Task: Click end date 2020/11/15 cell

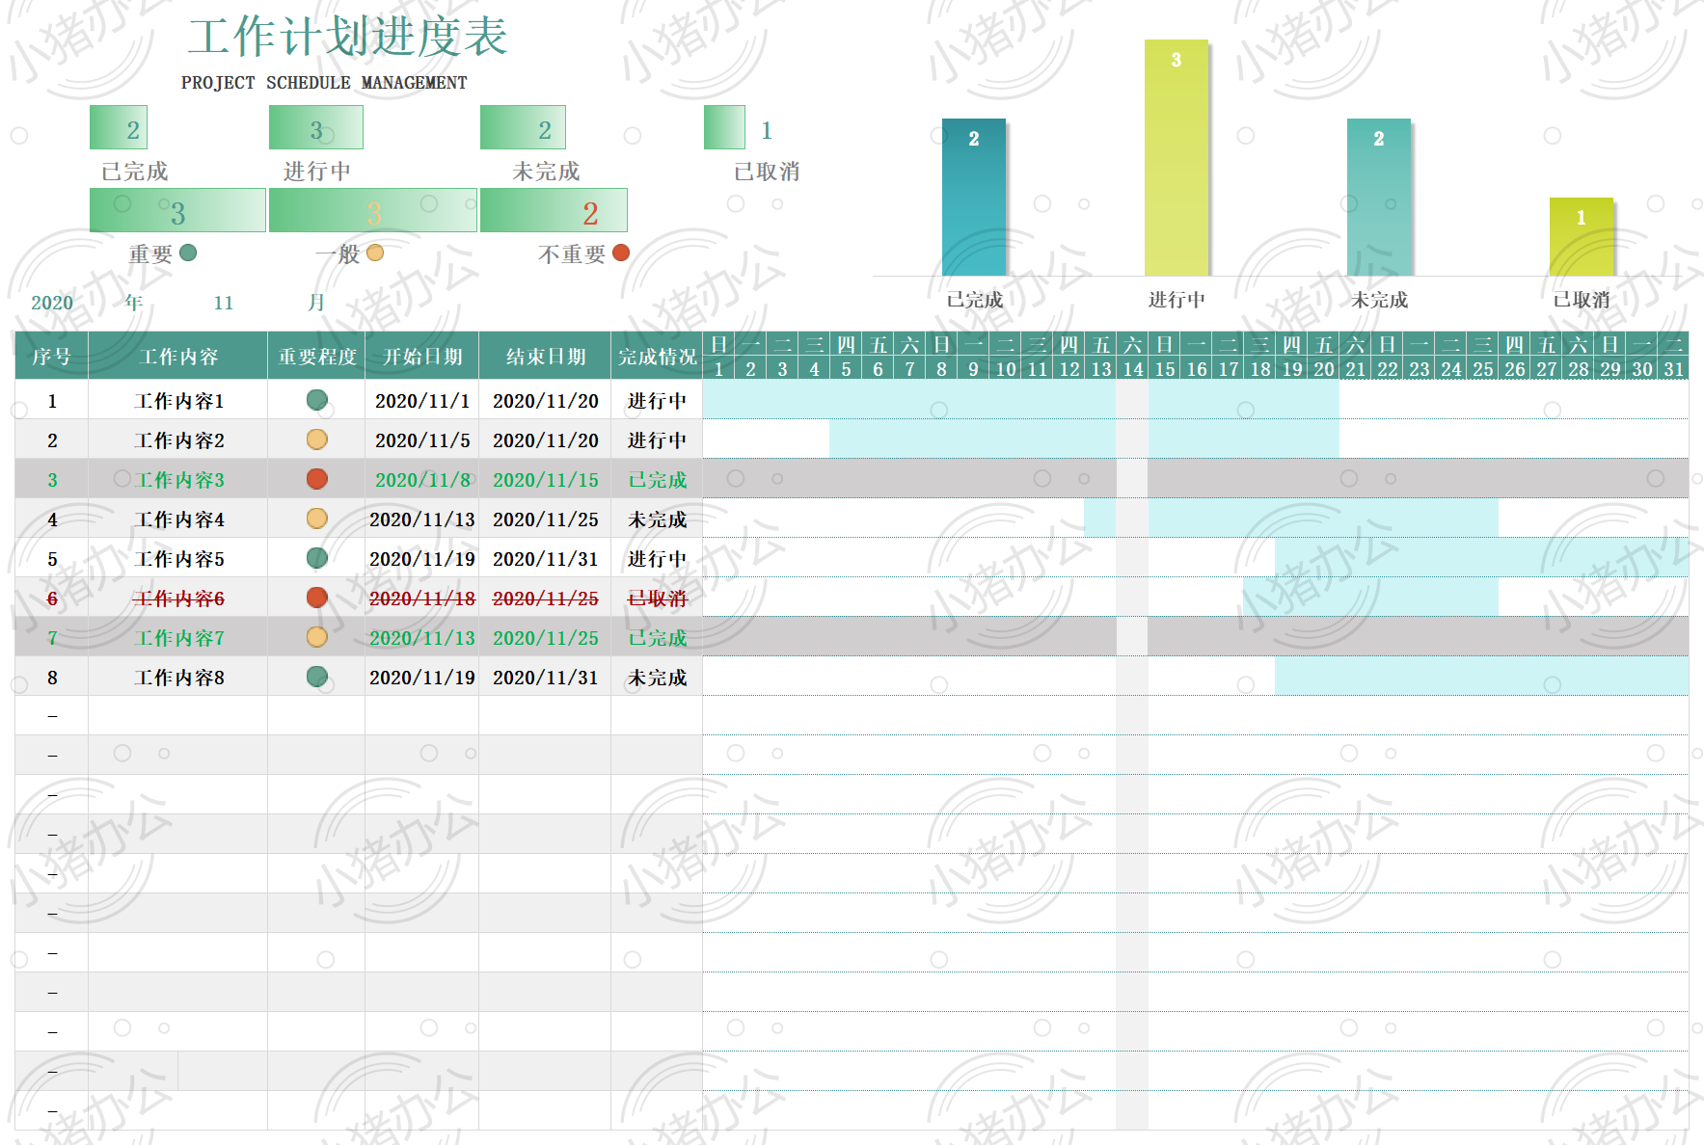Action: point(545,479)
